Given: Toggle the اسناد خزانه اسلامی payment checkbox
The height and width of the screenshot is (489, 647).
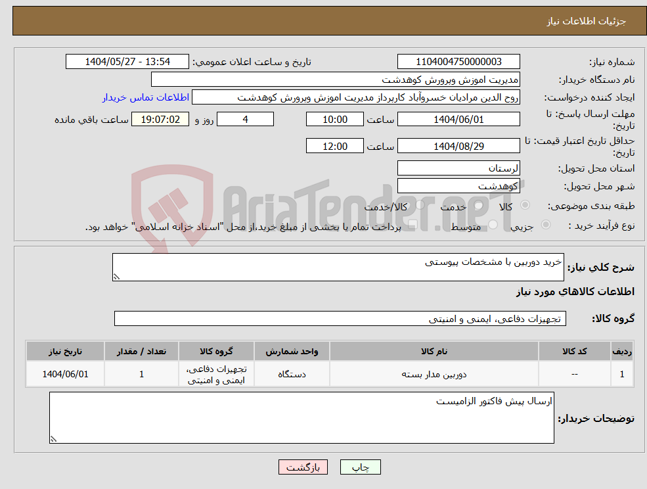Looking at the screenshot, I should 411,224.
